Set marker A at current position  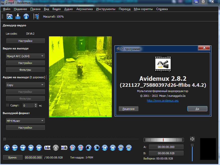pos(47,148)
